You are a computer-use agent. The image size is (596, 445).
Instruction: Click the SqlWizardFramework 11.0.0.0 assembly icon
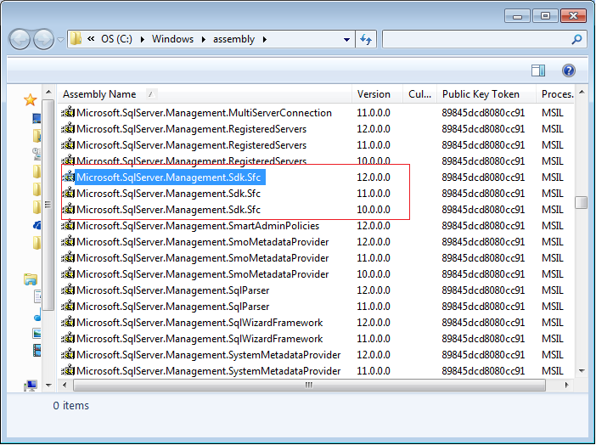(68, 339)
